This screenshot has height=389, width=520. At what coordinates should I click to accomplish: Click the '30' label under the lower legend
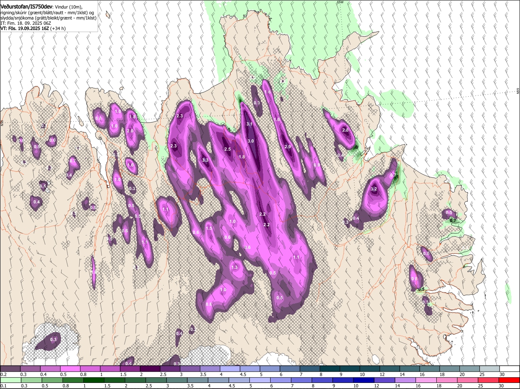coord(501,386)
